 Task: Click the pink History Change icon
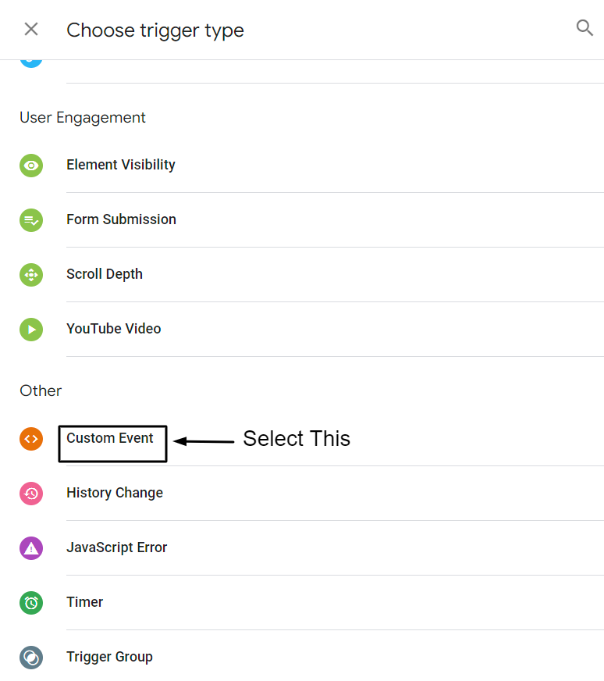tap(31, 494)
